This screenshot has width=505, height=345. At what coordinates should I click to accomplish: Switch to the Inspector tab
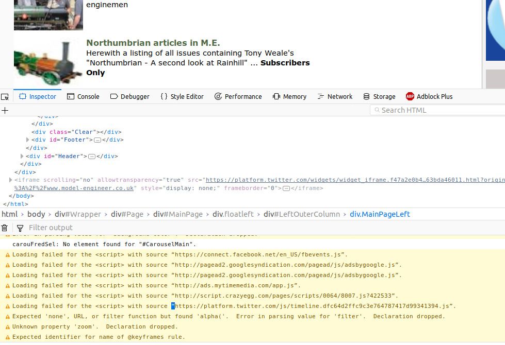pyautogui.click(x=38, y=96)
